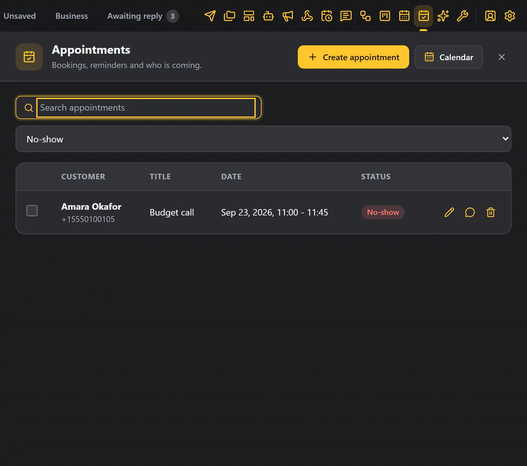Open the contacts book icon
The image size is (527, 466).
(x=490, y=16)
